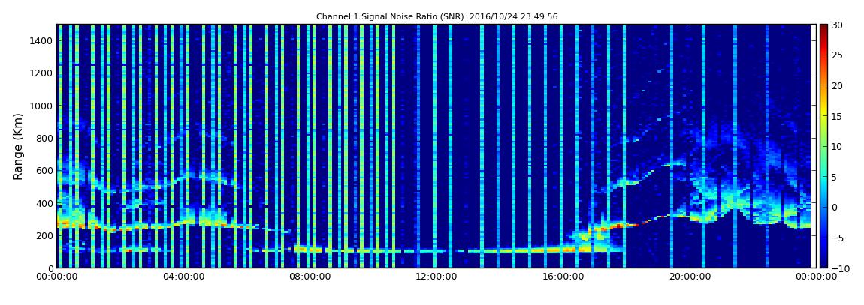
Task: Click the 800 tick label on the range axis
Action: pyautogui.click(x=44, y=138)
